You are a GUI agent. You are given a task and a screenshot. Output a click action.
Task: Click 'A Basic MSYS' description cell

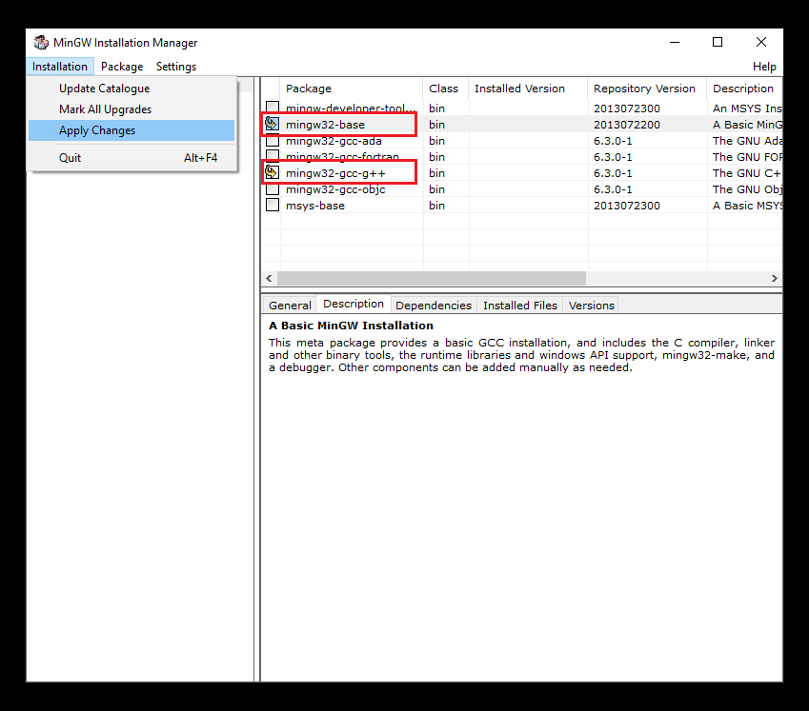click(x=747, y=206)
